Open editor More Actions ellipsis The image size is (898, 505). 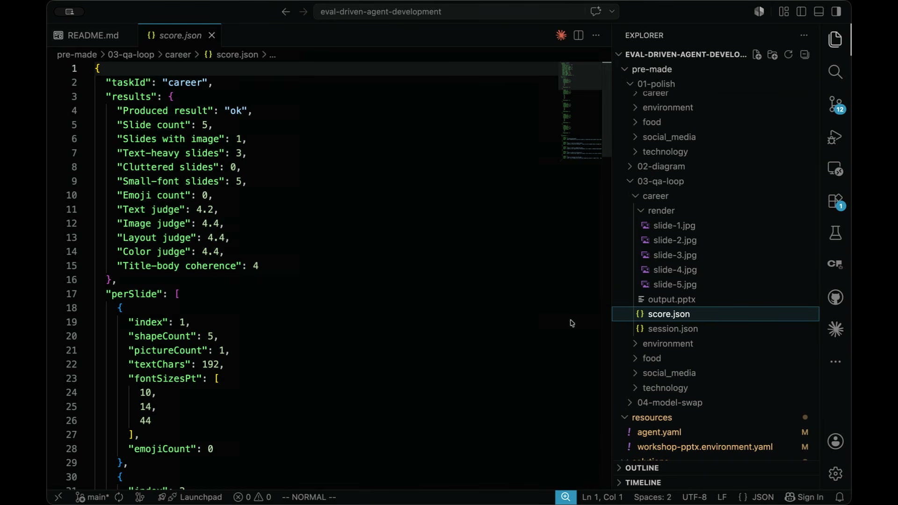coord(596,35)
